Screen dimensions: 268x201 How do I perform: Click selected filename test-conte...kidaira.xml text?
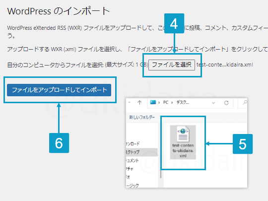225,65
